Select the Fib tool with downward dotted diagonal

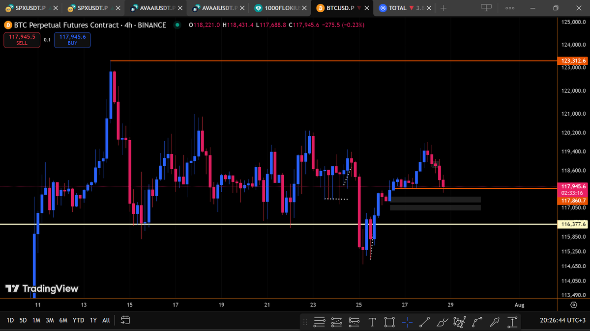pyautogui.click(x=354, y=322)
